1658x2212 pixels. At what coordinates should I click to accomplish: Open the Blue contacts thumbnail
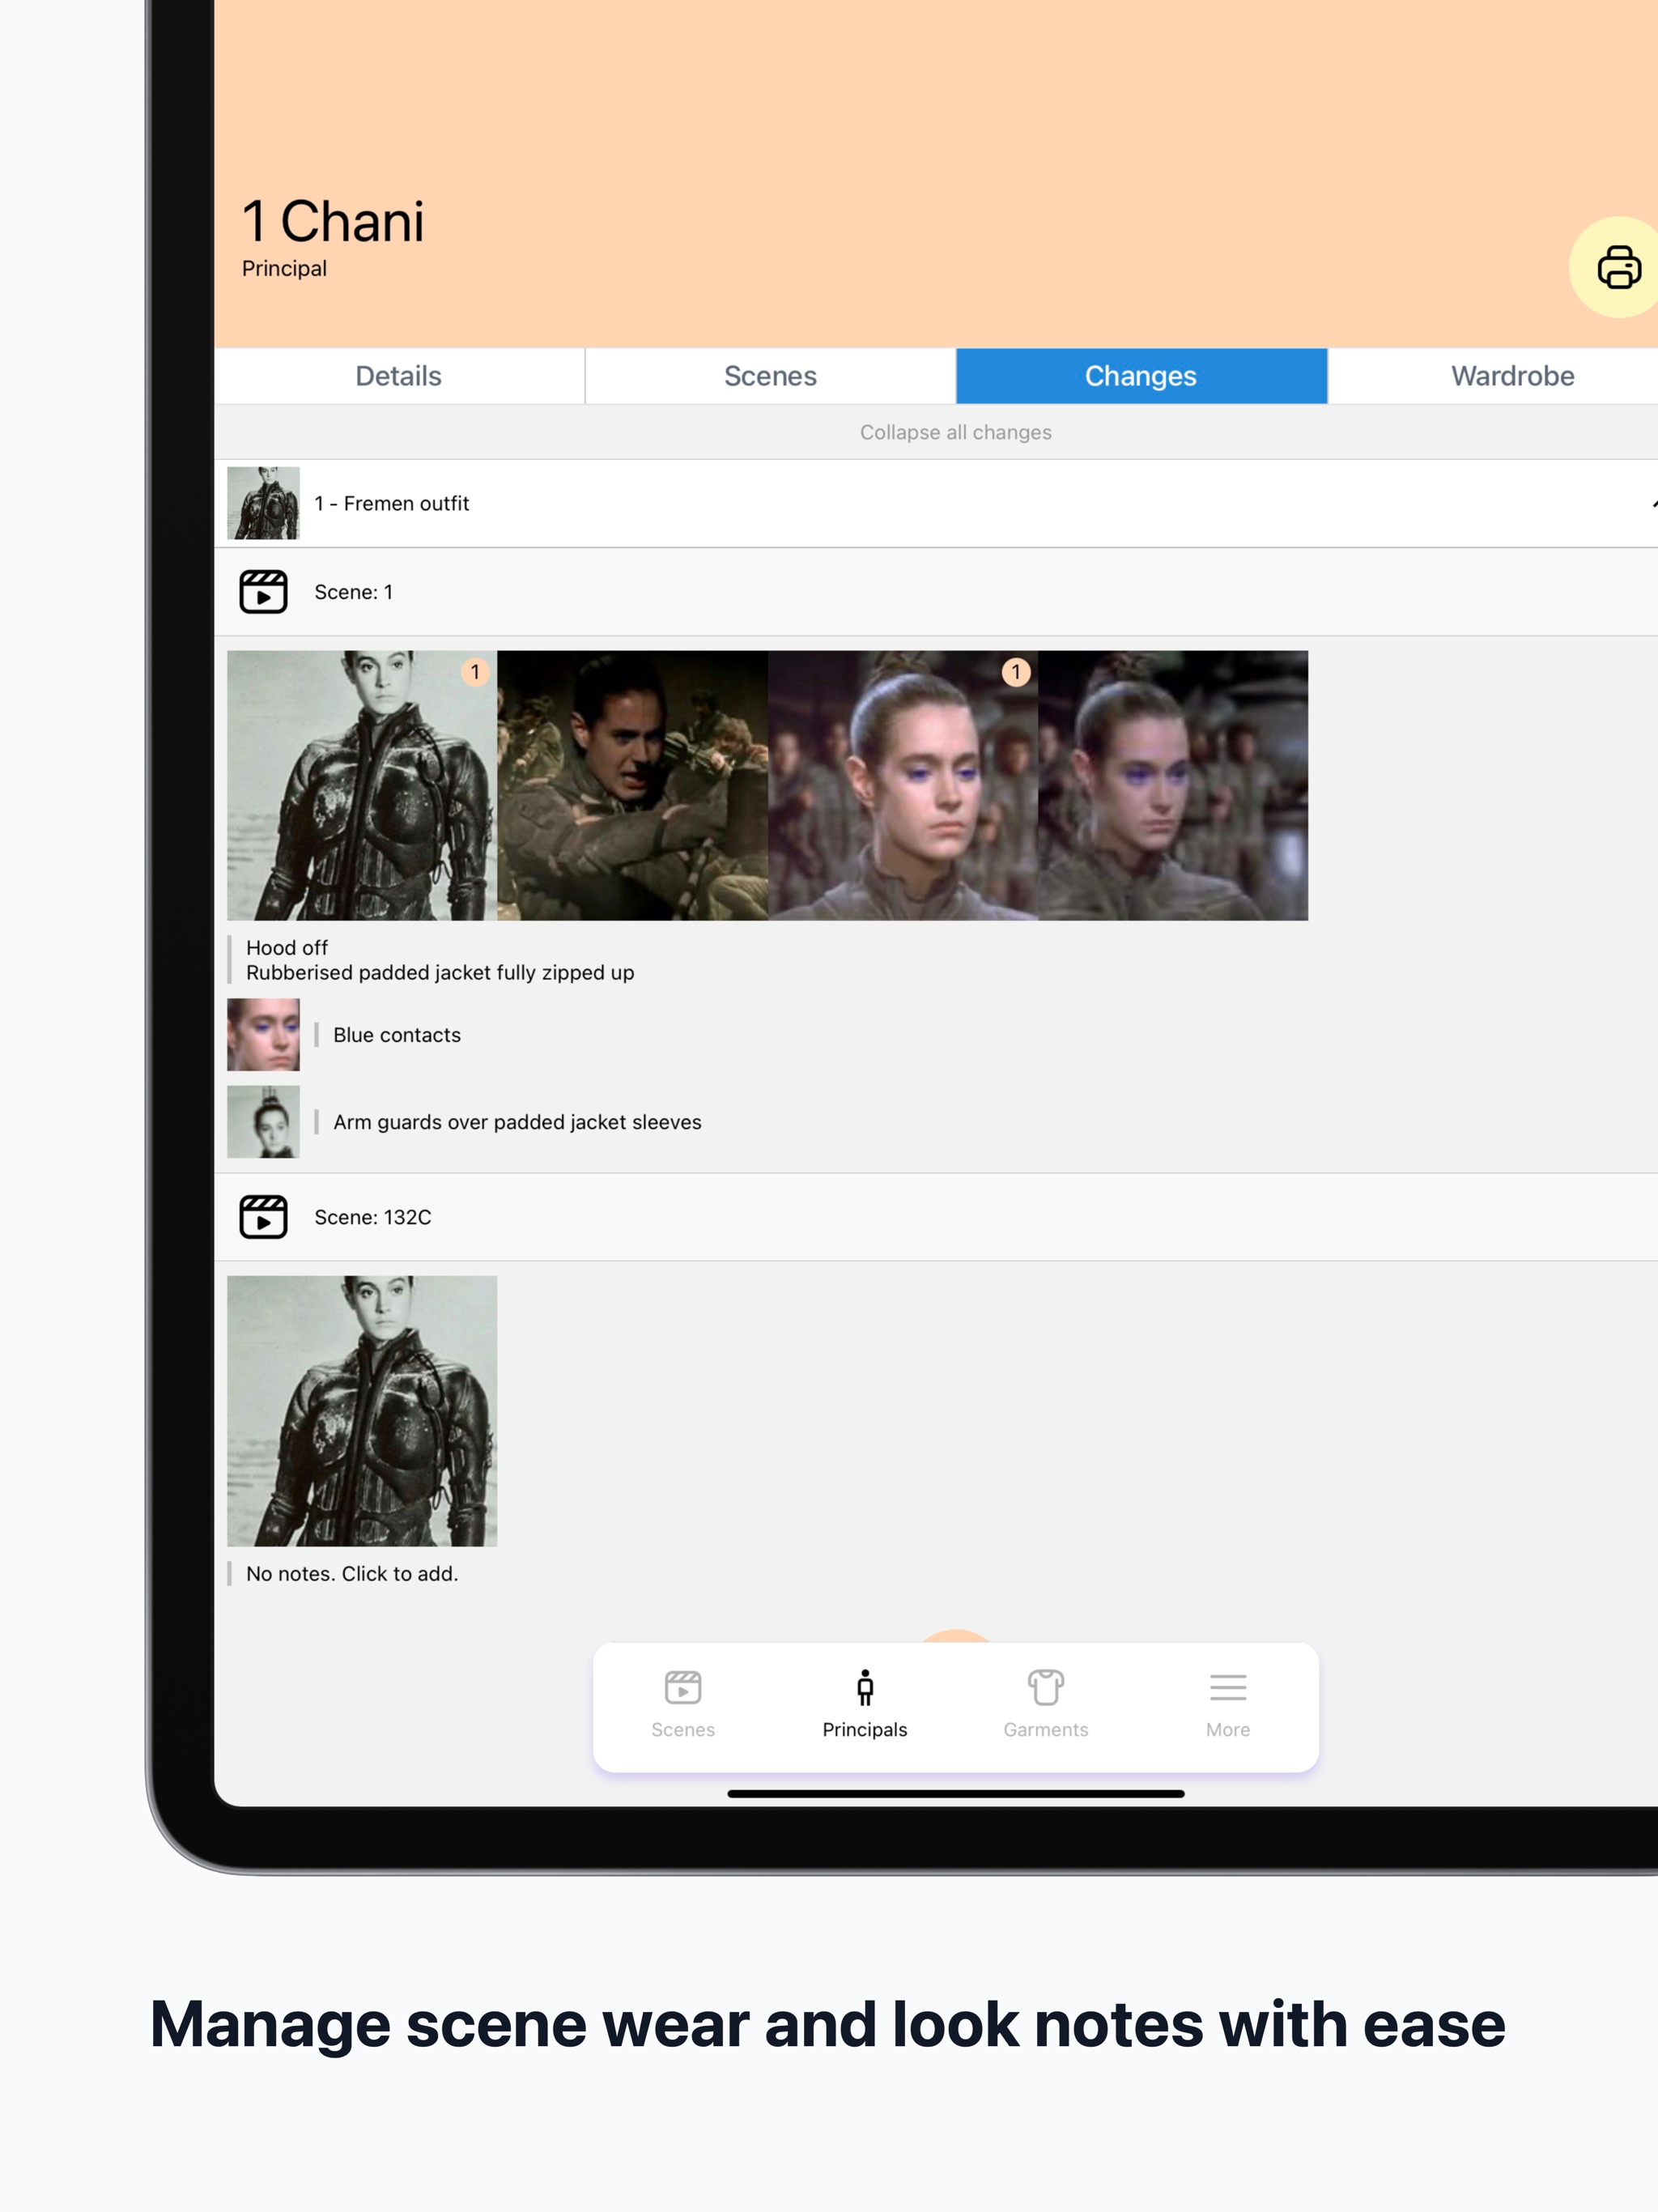coord(263,1035)
